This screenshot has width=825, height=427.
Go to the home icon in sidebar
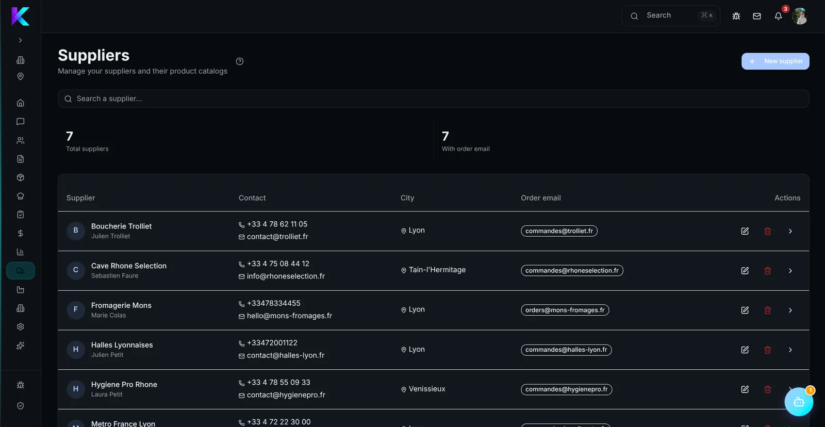(21, 103)
